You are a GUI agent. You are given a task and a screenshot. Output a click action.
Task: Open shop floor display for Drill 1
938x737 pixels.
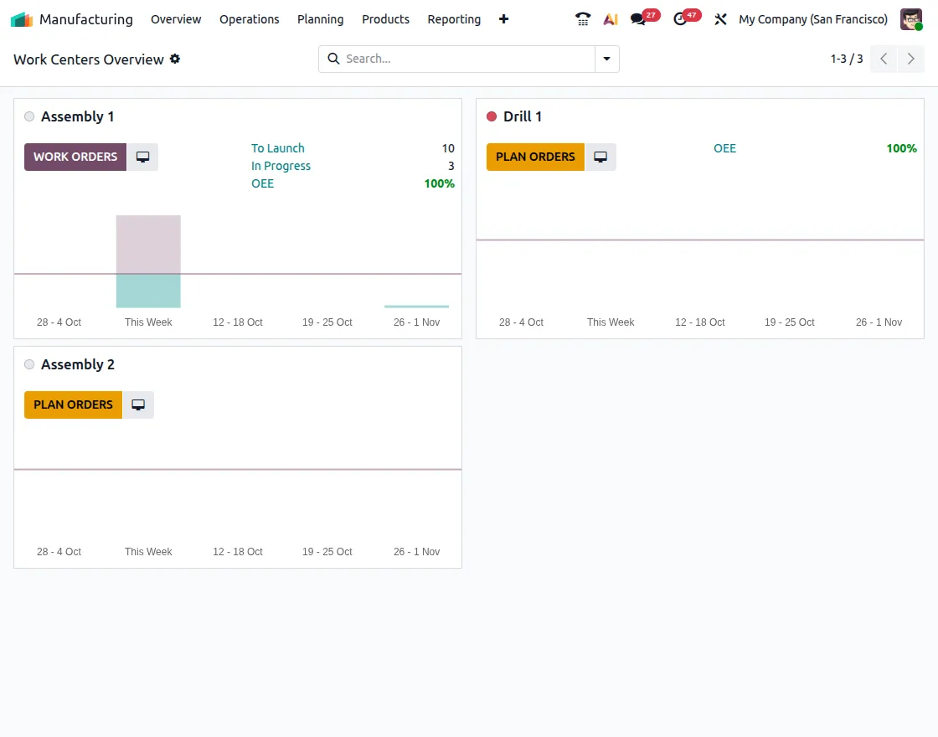600,157
